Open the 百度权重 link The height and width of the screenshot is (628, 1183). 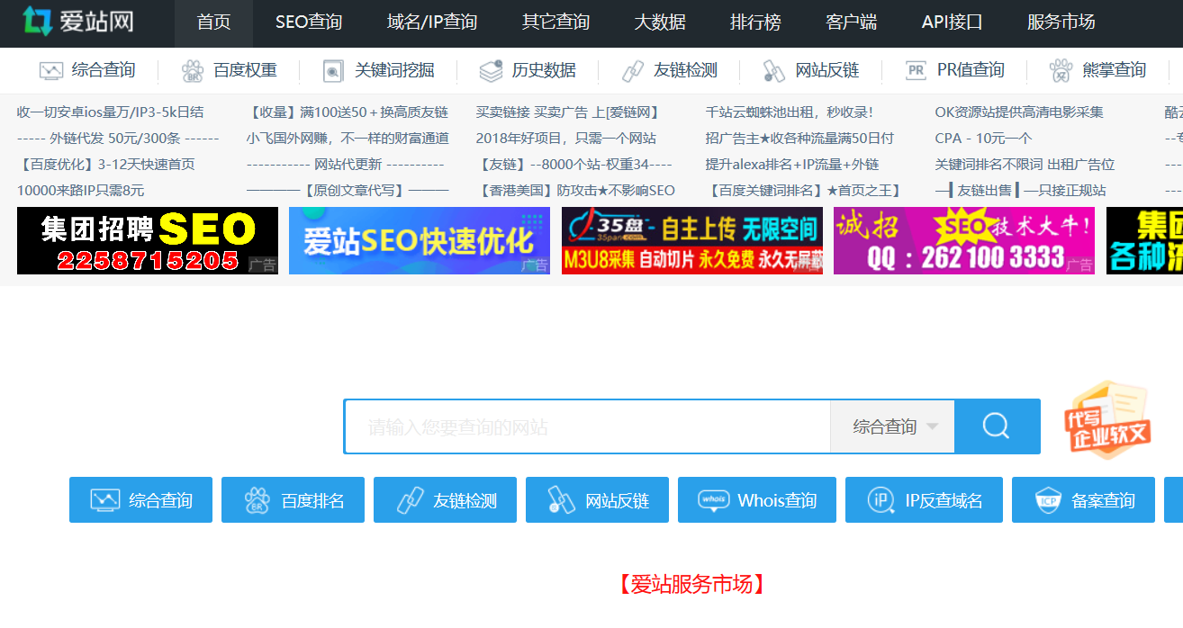[x=245, y=70]
